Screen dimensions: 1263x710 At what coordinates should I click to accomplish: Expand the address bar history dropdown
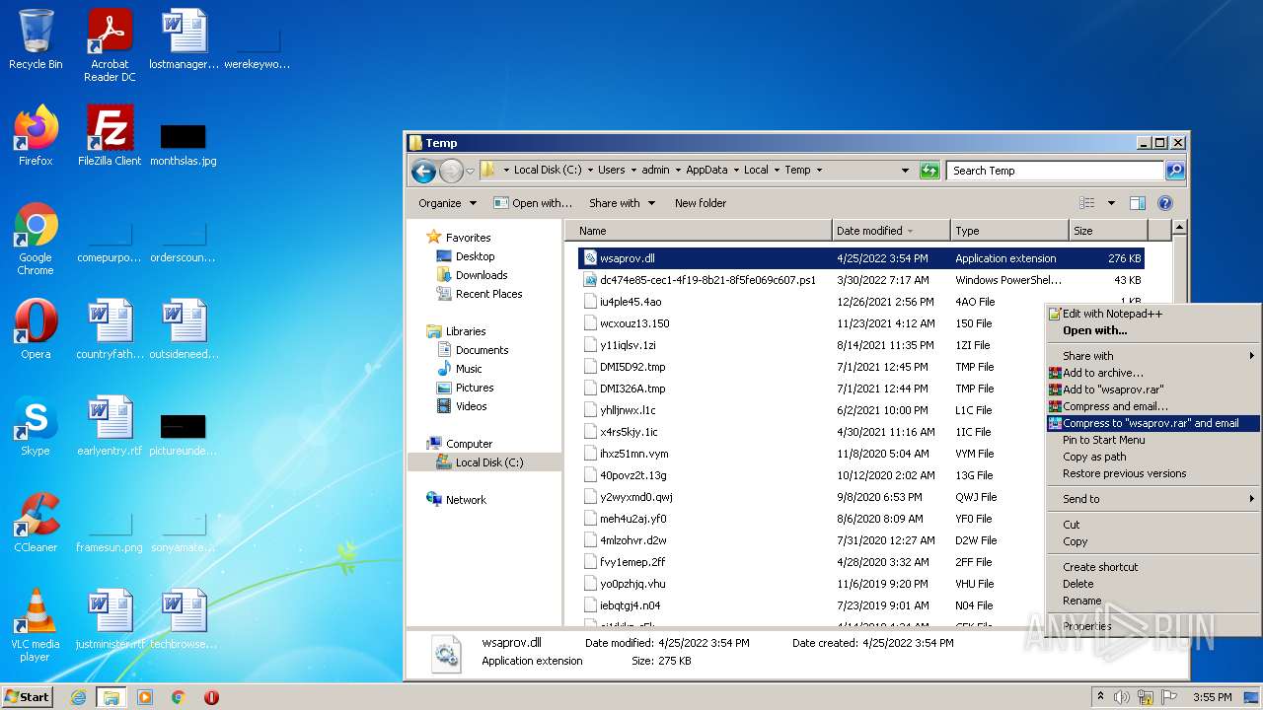tap(905, 171)
